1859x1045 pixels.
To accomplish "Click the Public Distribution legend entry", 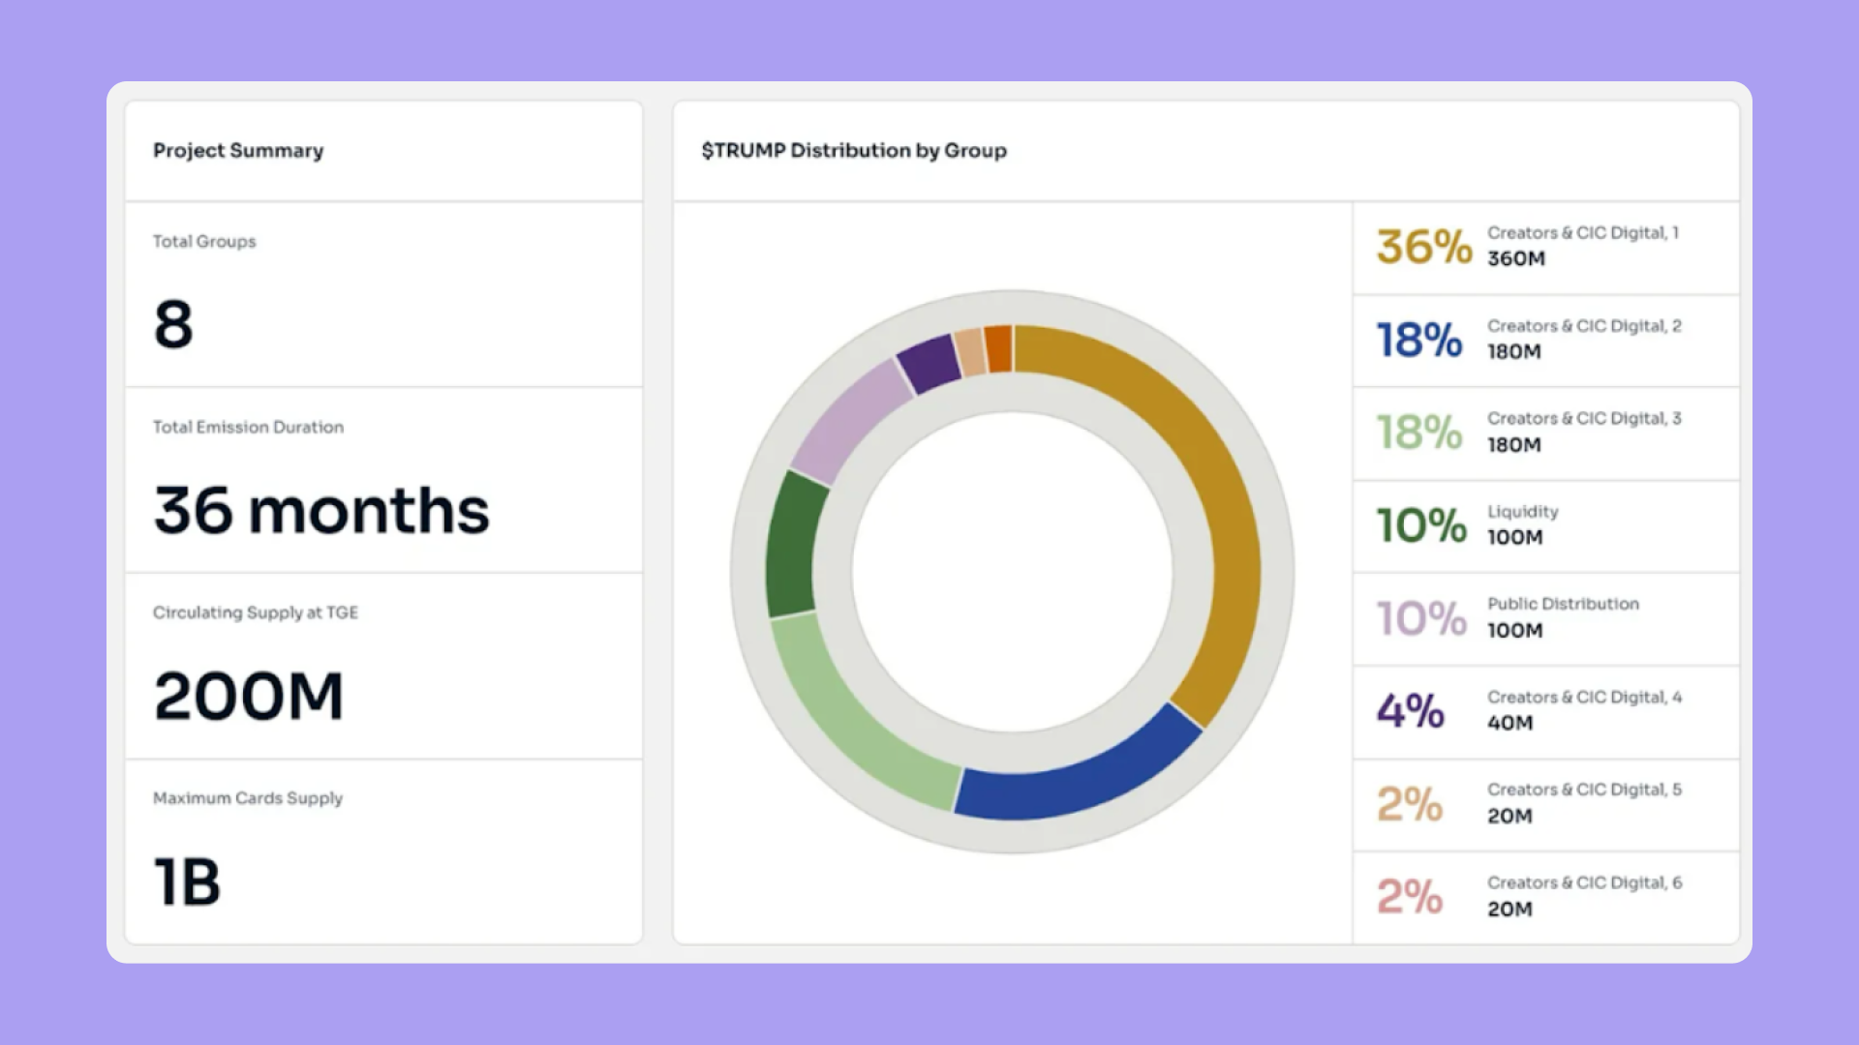I will pyautogui.click(x=1545, y=618).
